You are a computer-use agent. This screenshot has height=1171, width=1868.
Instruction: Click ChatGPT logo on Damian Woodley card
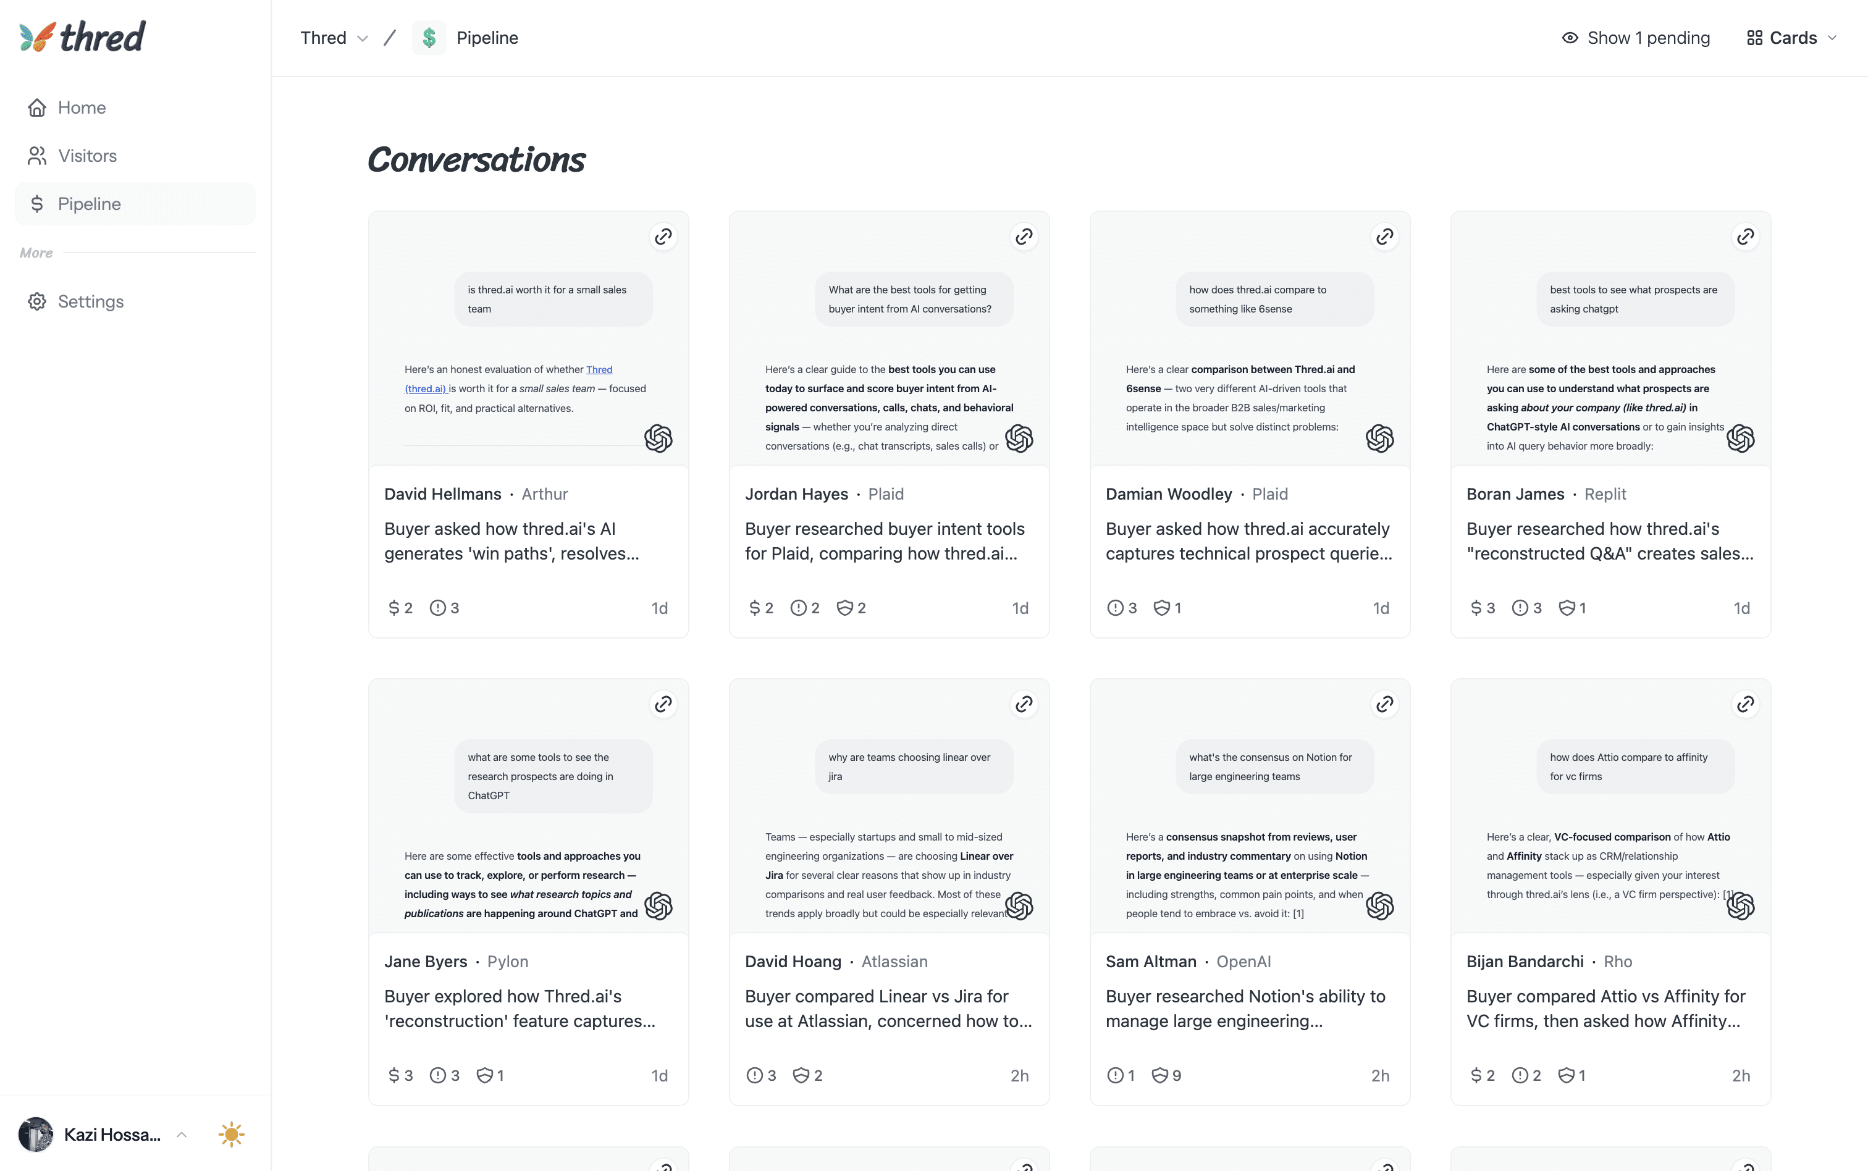1379,439
